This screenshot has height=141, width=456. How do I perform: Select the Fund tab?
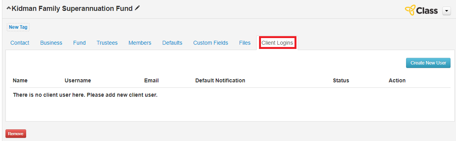click(80, 43)
